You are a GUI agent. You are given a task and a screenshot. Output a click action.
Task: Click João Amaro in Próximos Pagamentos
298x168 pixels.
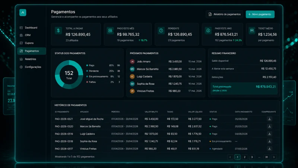(144, 62)
